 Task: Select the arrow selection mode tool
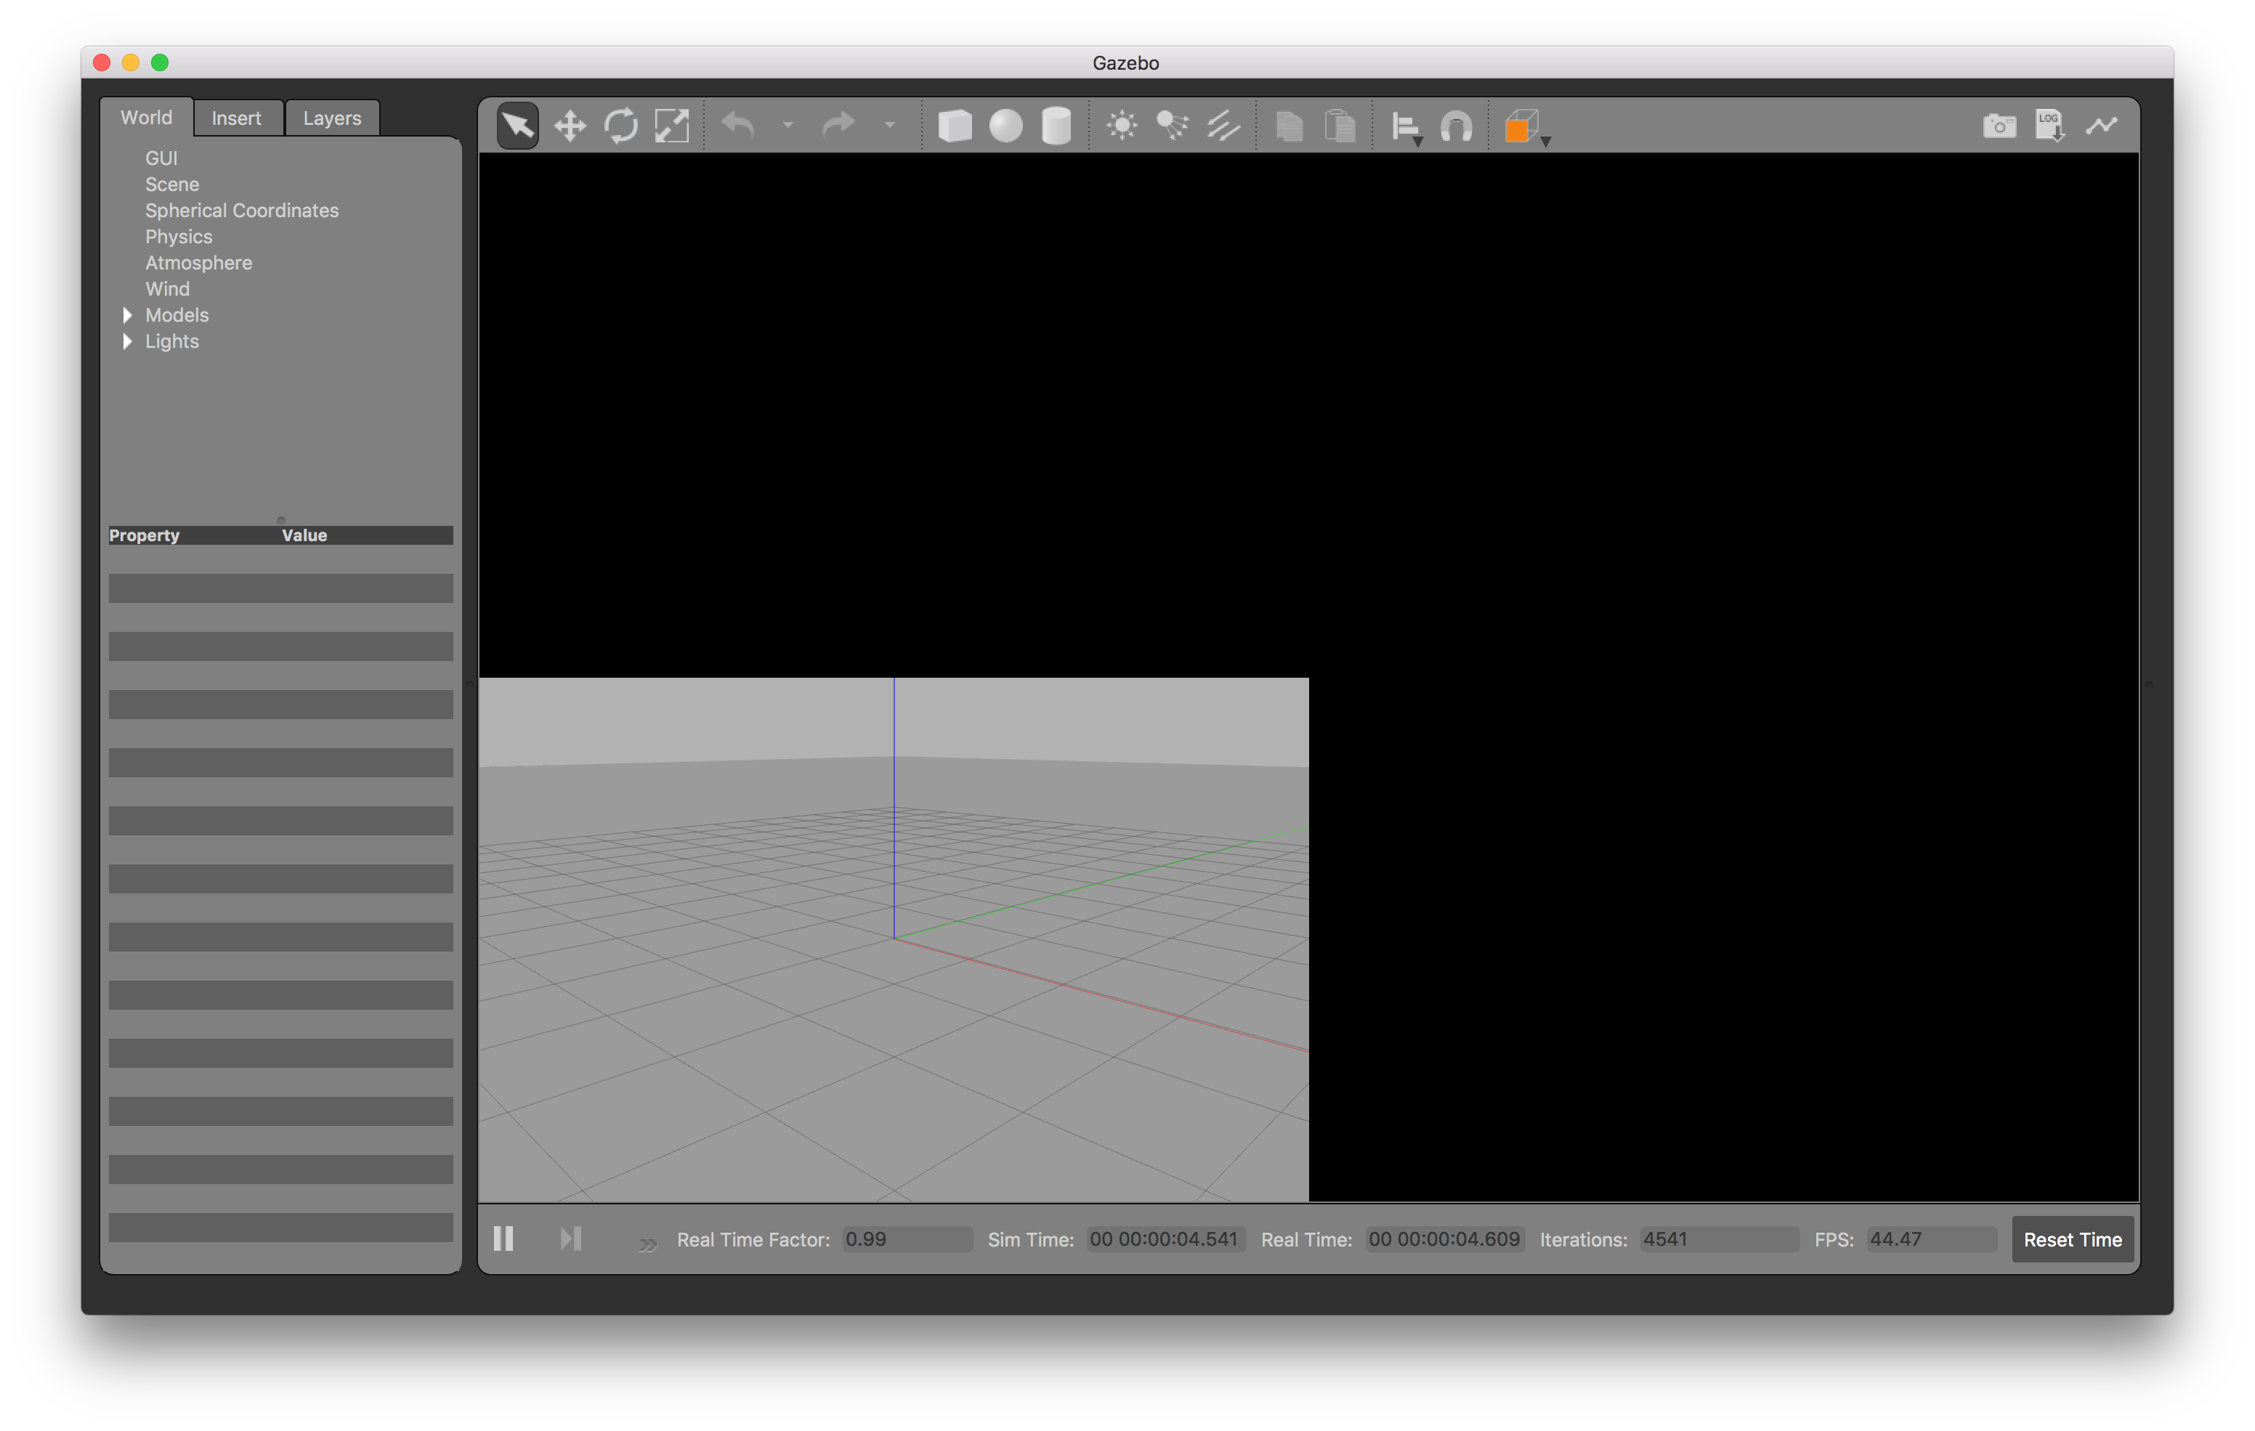[x=518, y=126]
